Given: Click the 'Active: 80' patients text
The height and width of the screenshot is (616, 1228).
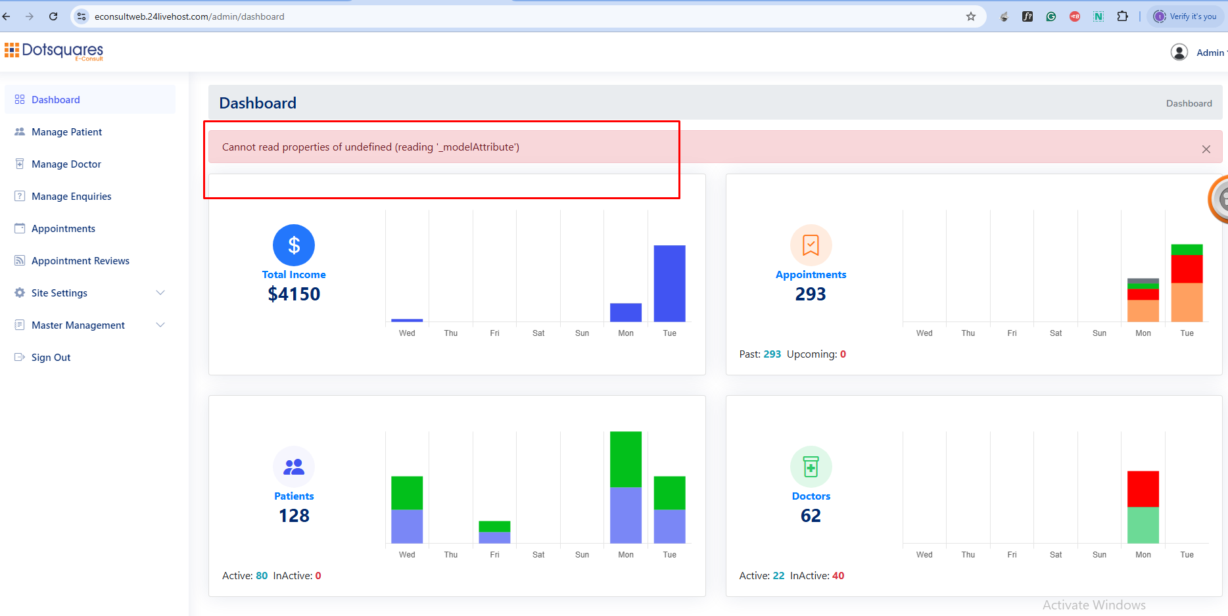Looking at the screenshot, I should tap(245, 576).
